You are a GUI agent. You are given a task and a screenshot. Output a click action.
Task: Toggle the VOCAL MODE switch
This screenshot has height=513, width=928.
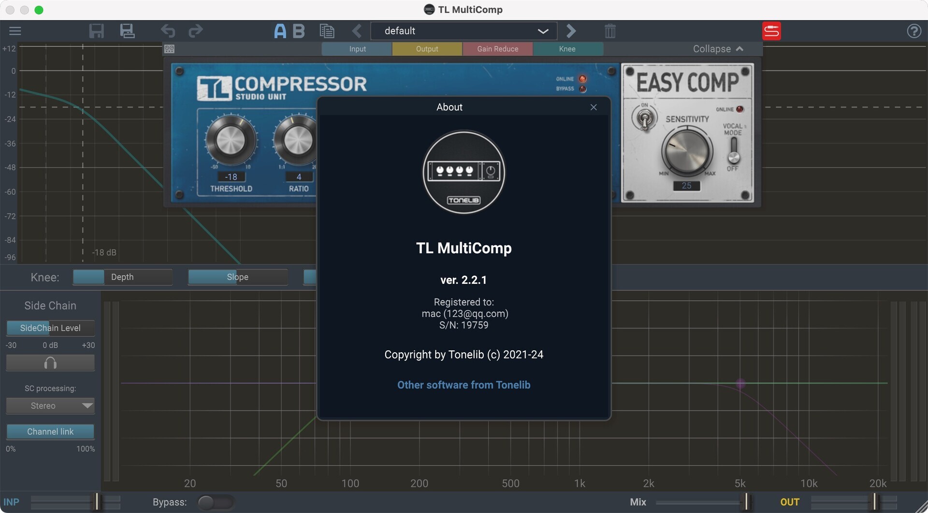click(x=733, y=151)
